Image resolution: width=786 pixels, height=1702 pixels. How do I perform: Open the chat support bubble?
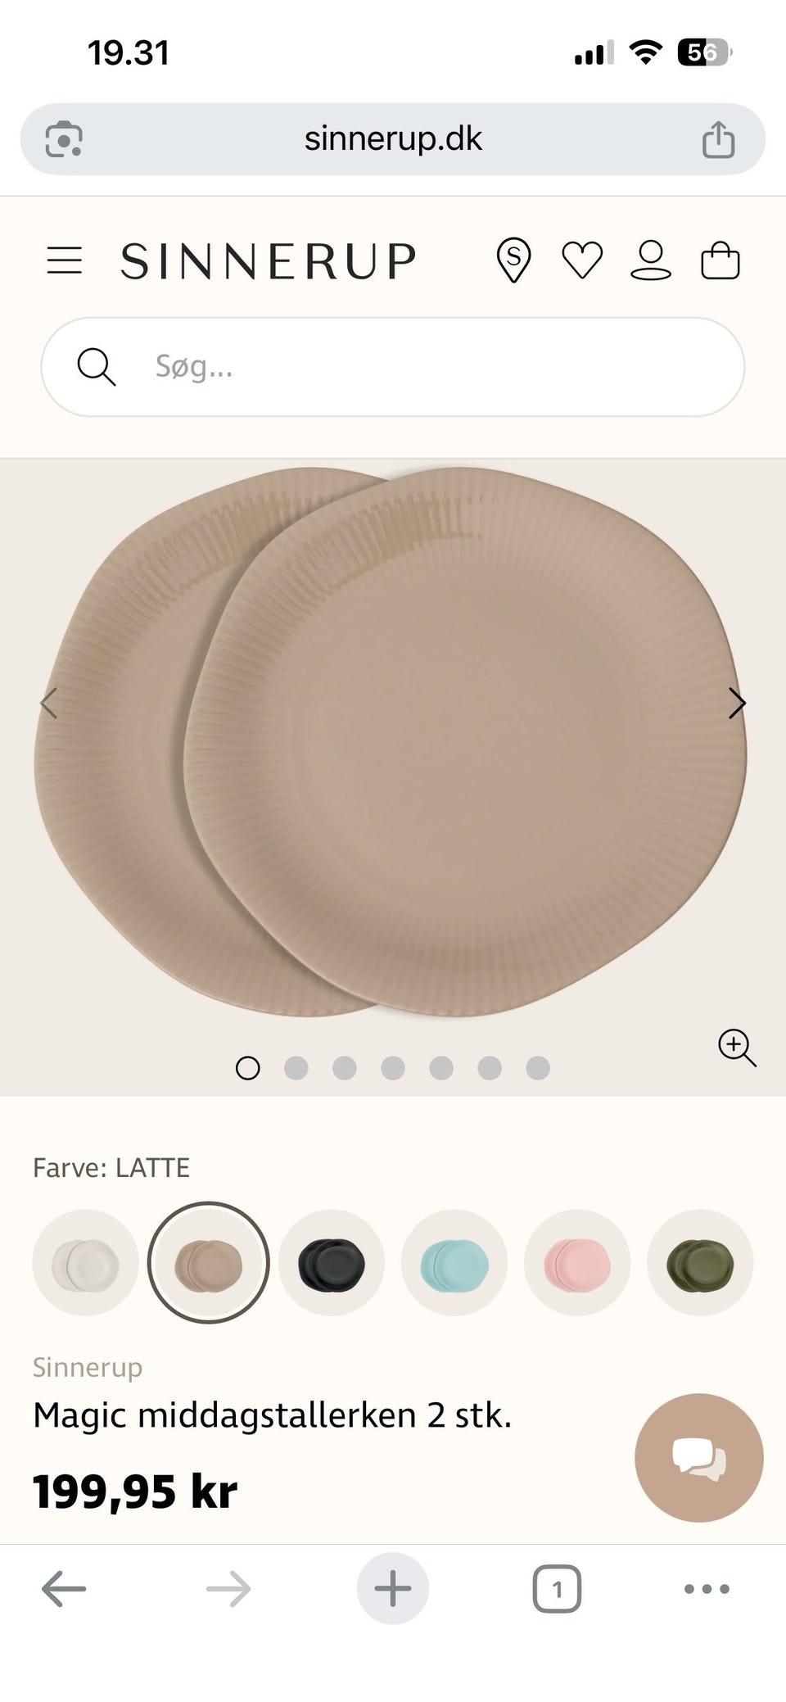[x=699, y=1458]
